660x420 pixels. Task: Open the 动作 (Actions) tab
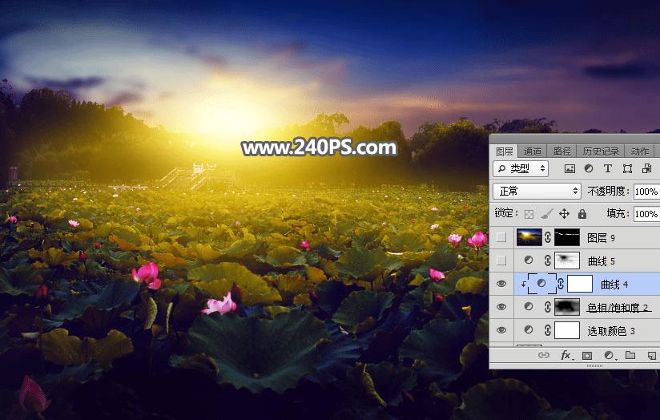(x=640, y=151)
